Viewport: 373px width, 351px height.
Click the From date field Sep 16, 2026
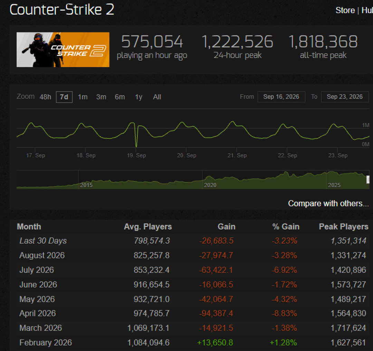pos(281,97)
